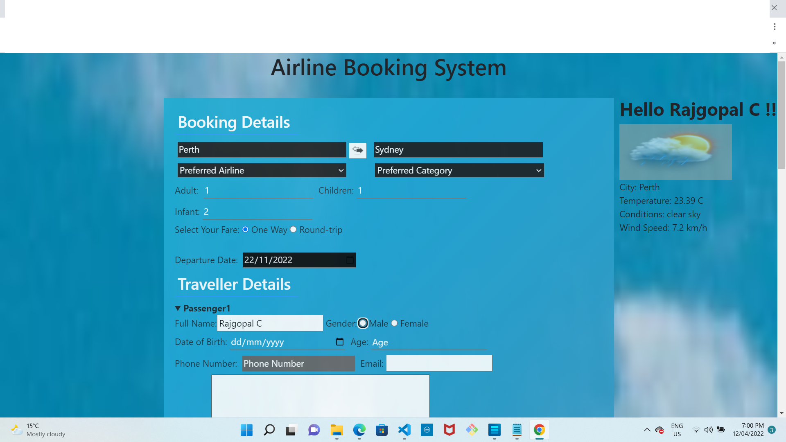Open the browser three-dot menu
Image resolution: width=786 pixels, height=442 pixels.
pos(775,26)
